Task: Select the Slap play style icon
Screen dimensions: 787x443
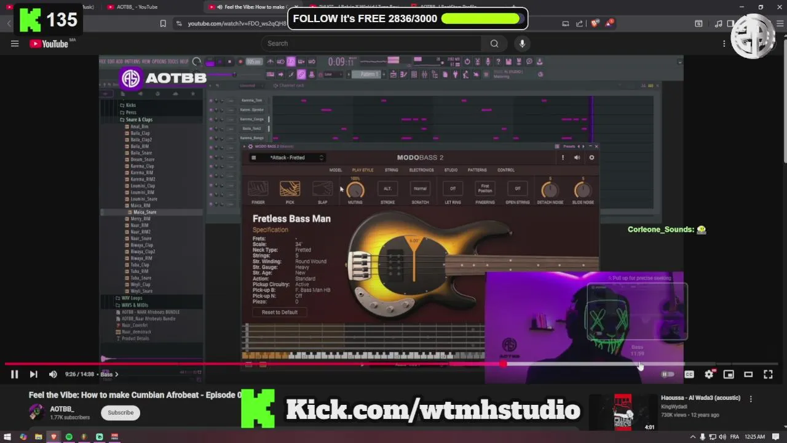Action: click(322, 189)
